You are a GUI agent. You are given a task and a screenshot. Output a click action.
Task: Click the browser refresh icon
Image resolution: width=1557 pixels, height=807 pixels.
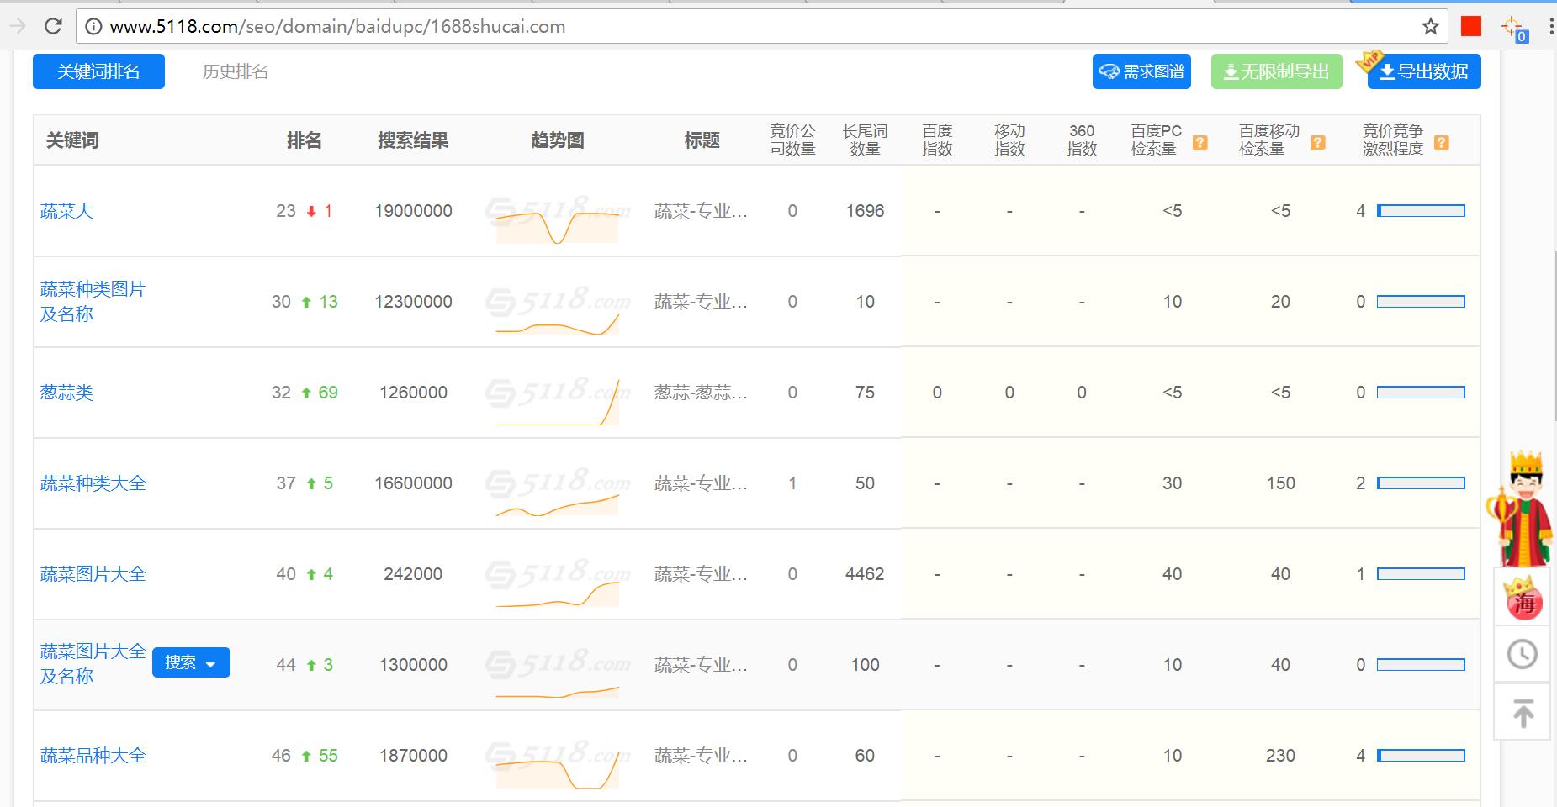[54, 26]
